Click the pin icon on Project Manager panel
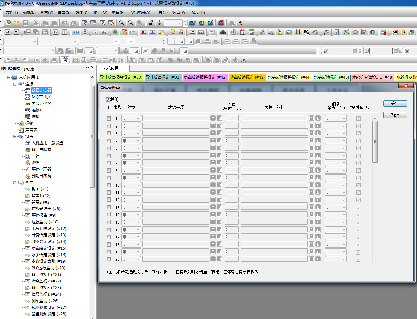 [87, 67]
